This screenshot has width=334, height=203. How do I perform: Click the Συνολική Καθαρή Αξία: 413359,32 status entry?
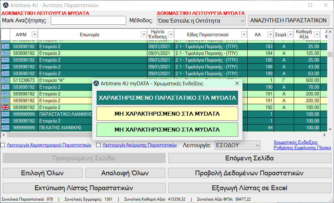click(155, 199)
